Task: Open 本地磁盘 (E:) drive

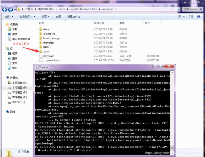Action: tap(20, 92)
